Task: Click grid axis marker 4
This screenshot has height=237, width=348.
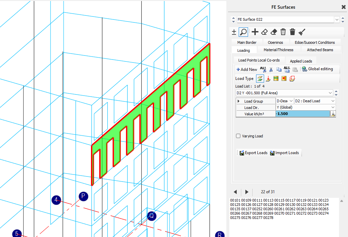Action: tap(56, 200)
